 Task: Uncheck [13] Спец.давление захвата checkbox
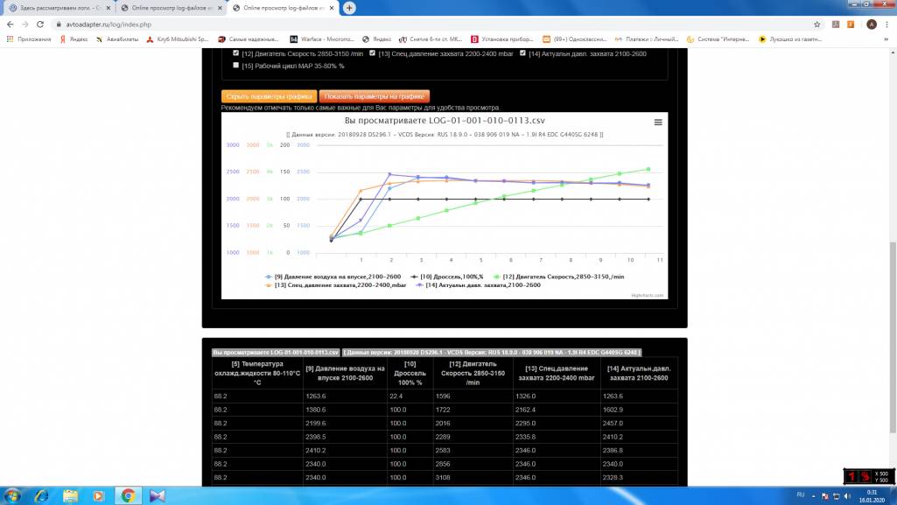tap(372, 53)
